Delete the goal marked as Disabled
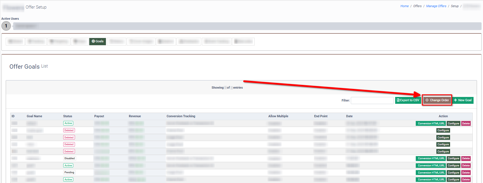The height and width of the screenshot is (183, 483). 466,158
